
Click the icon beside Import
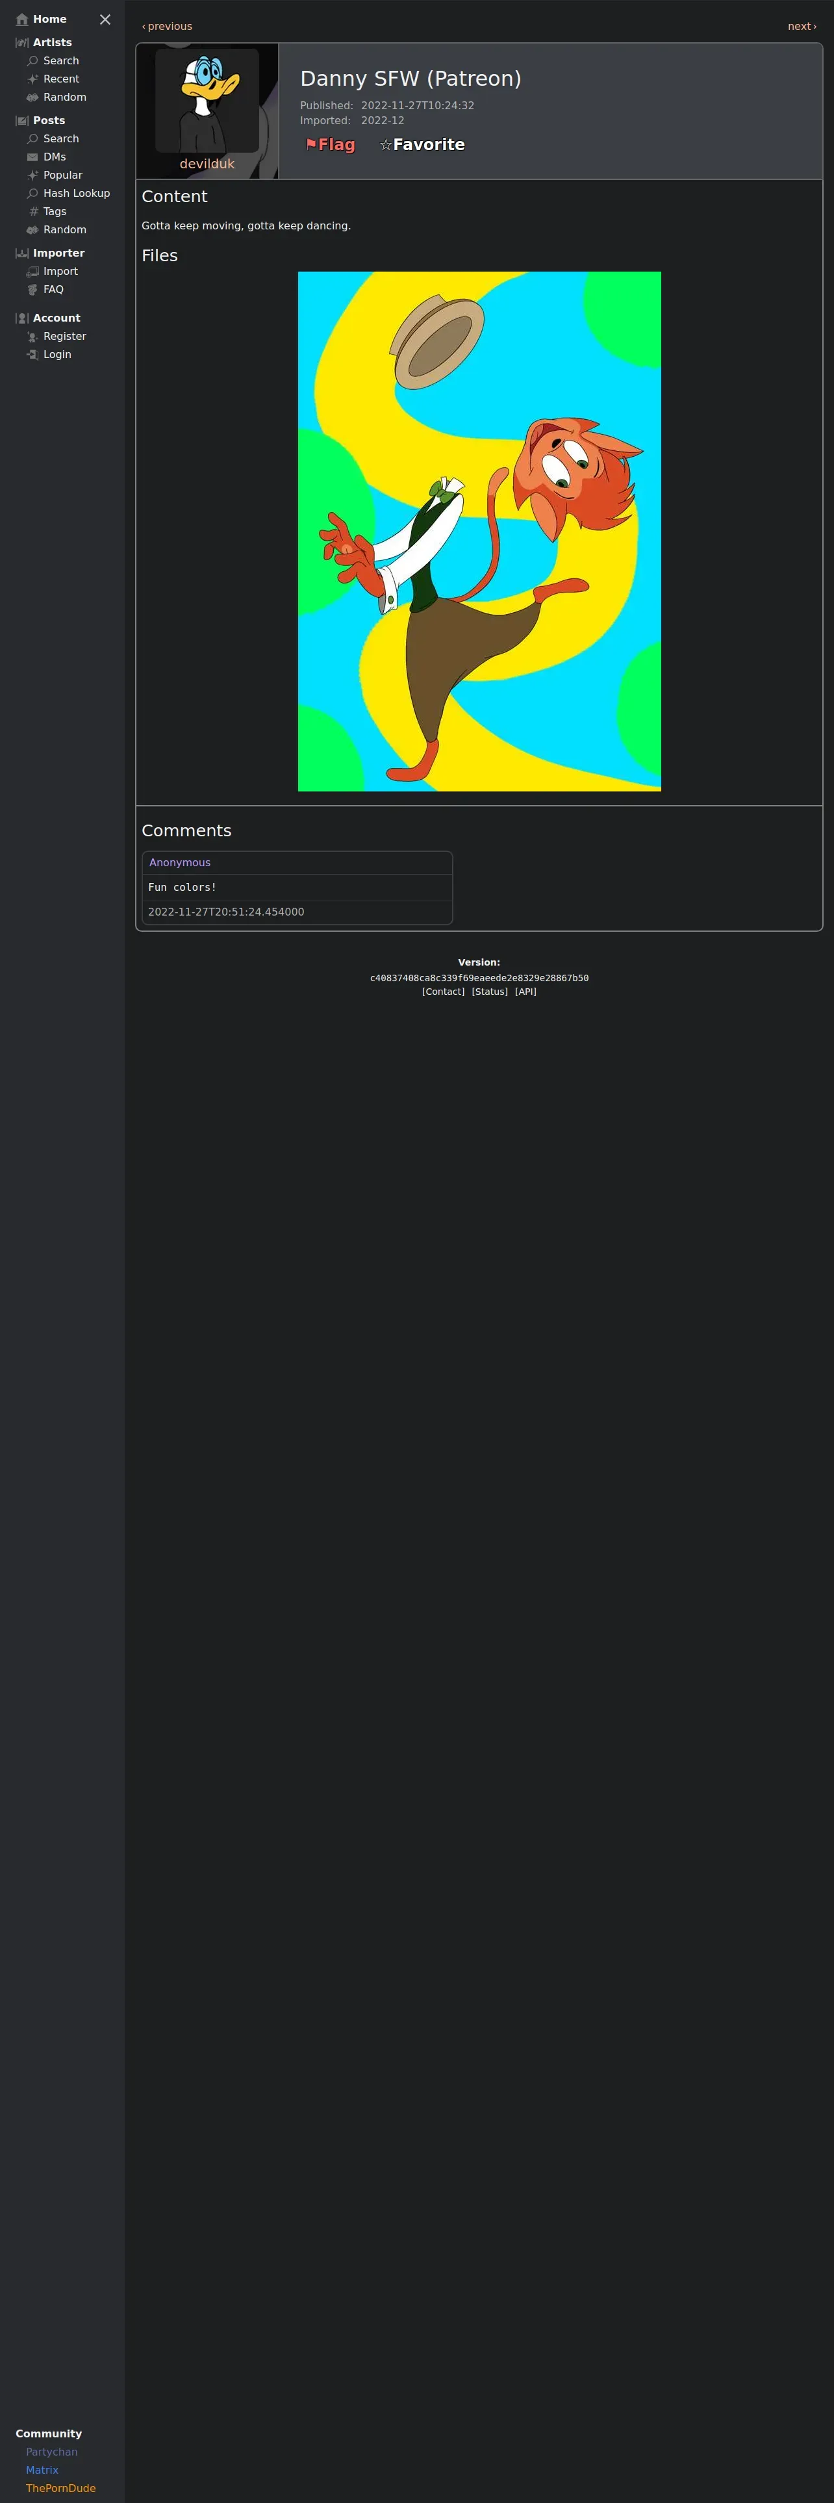(33, 272)
